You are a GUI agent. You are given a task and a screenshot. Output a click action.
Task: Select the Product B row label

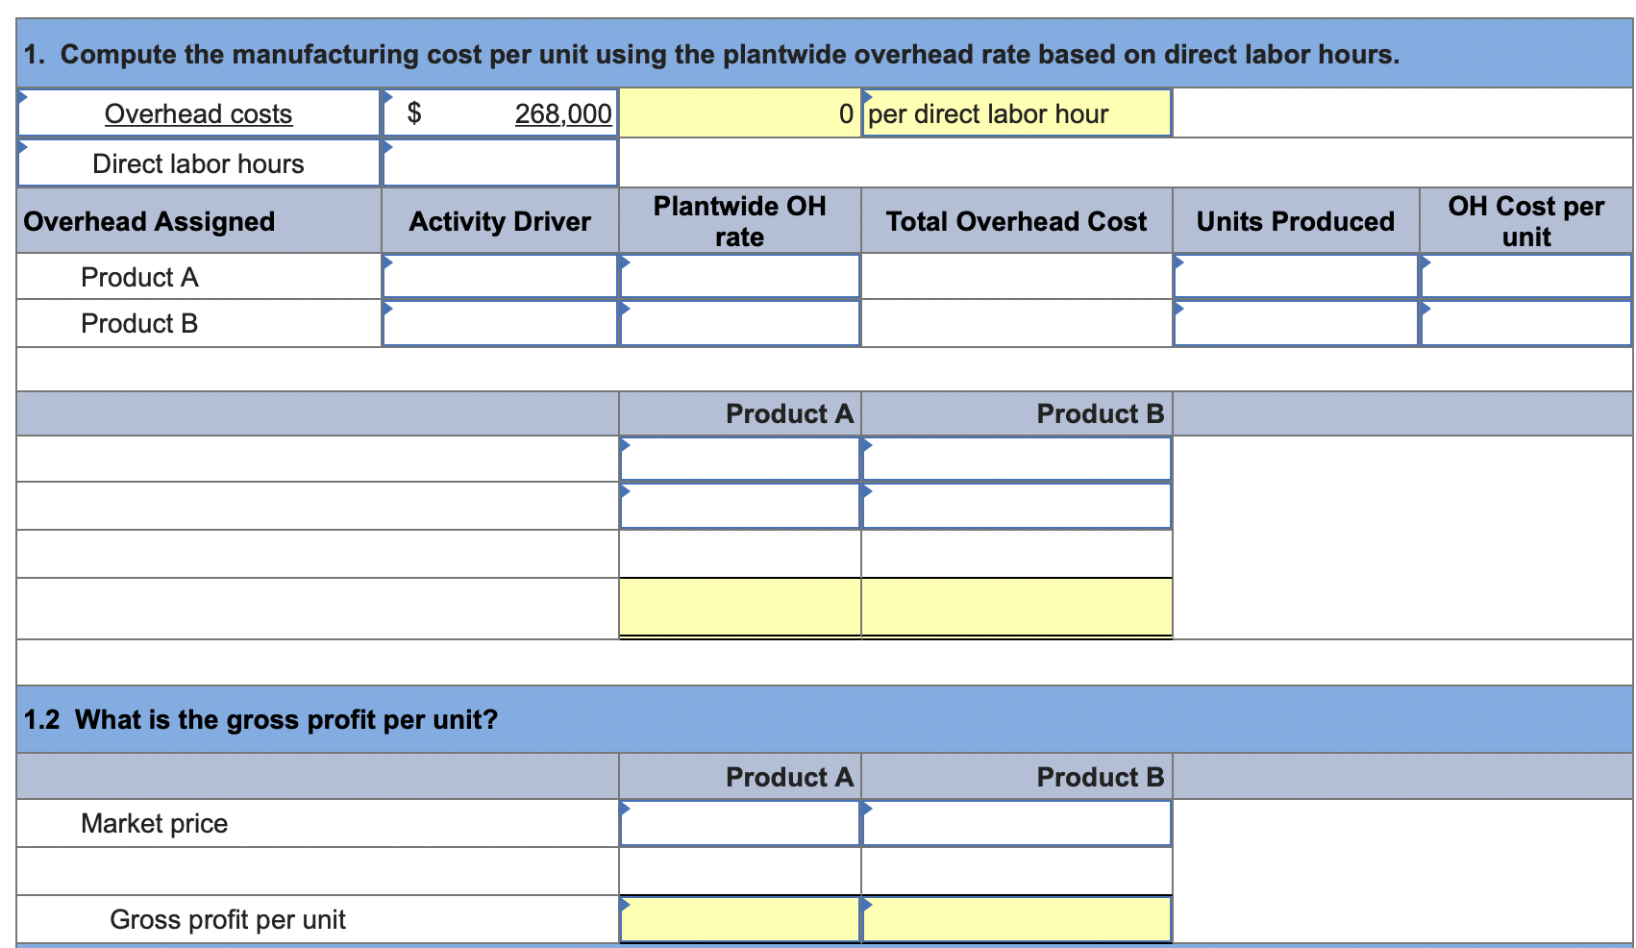coord(139,323)
